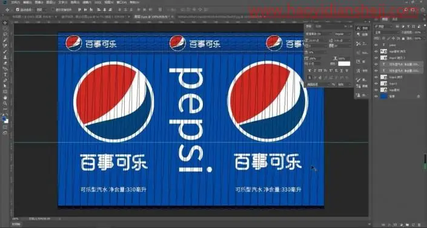
Task: Click the foreground color swatch
Action: pyautogui.click(x=4, y=119)
